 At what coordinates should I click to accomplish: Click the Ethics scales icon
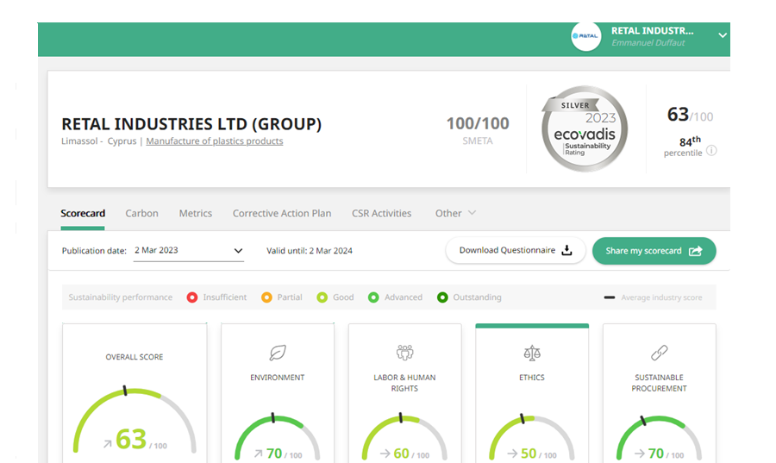(532, 353)
